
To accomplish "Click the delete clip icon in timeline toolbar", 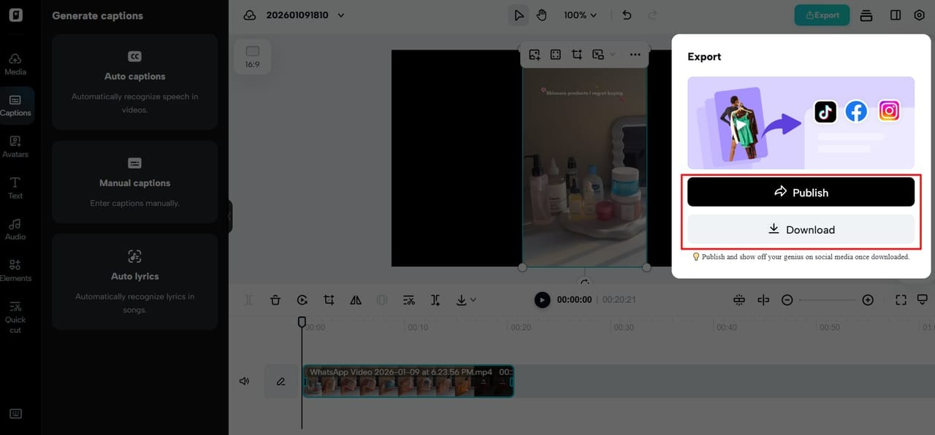I will (275, 299).
